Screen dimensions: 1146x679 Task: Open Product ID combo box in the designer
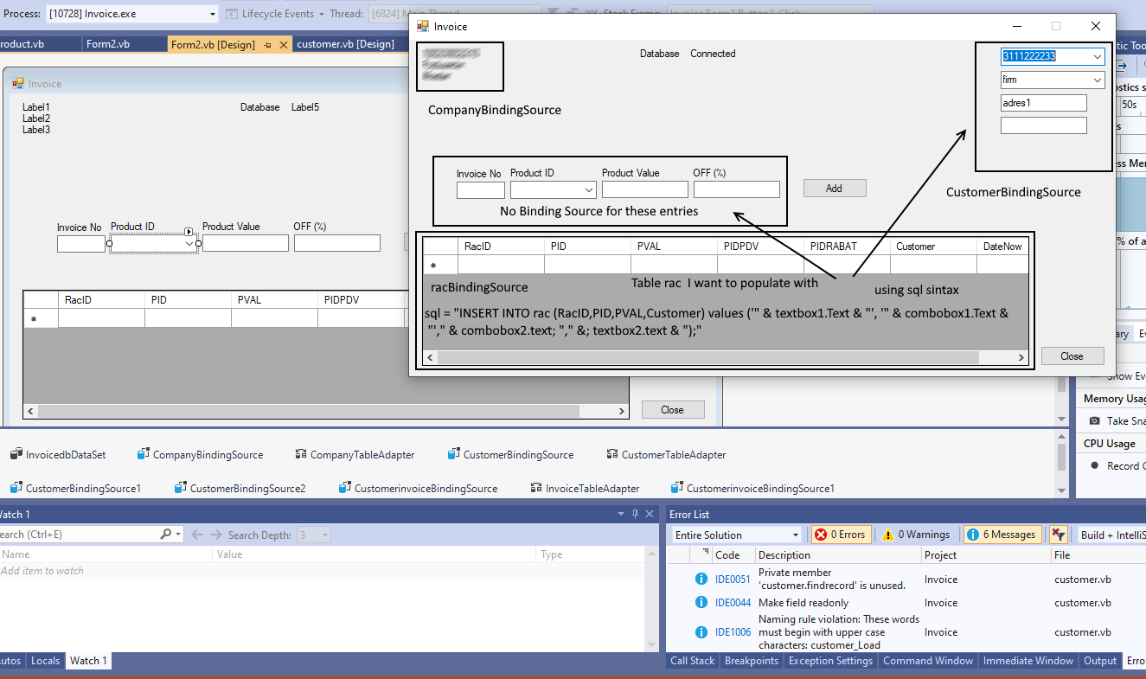[x=189, y=243]
